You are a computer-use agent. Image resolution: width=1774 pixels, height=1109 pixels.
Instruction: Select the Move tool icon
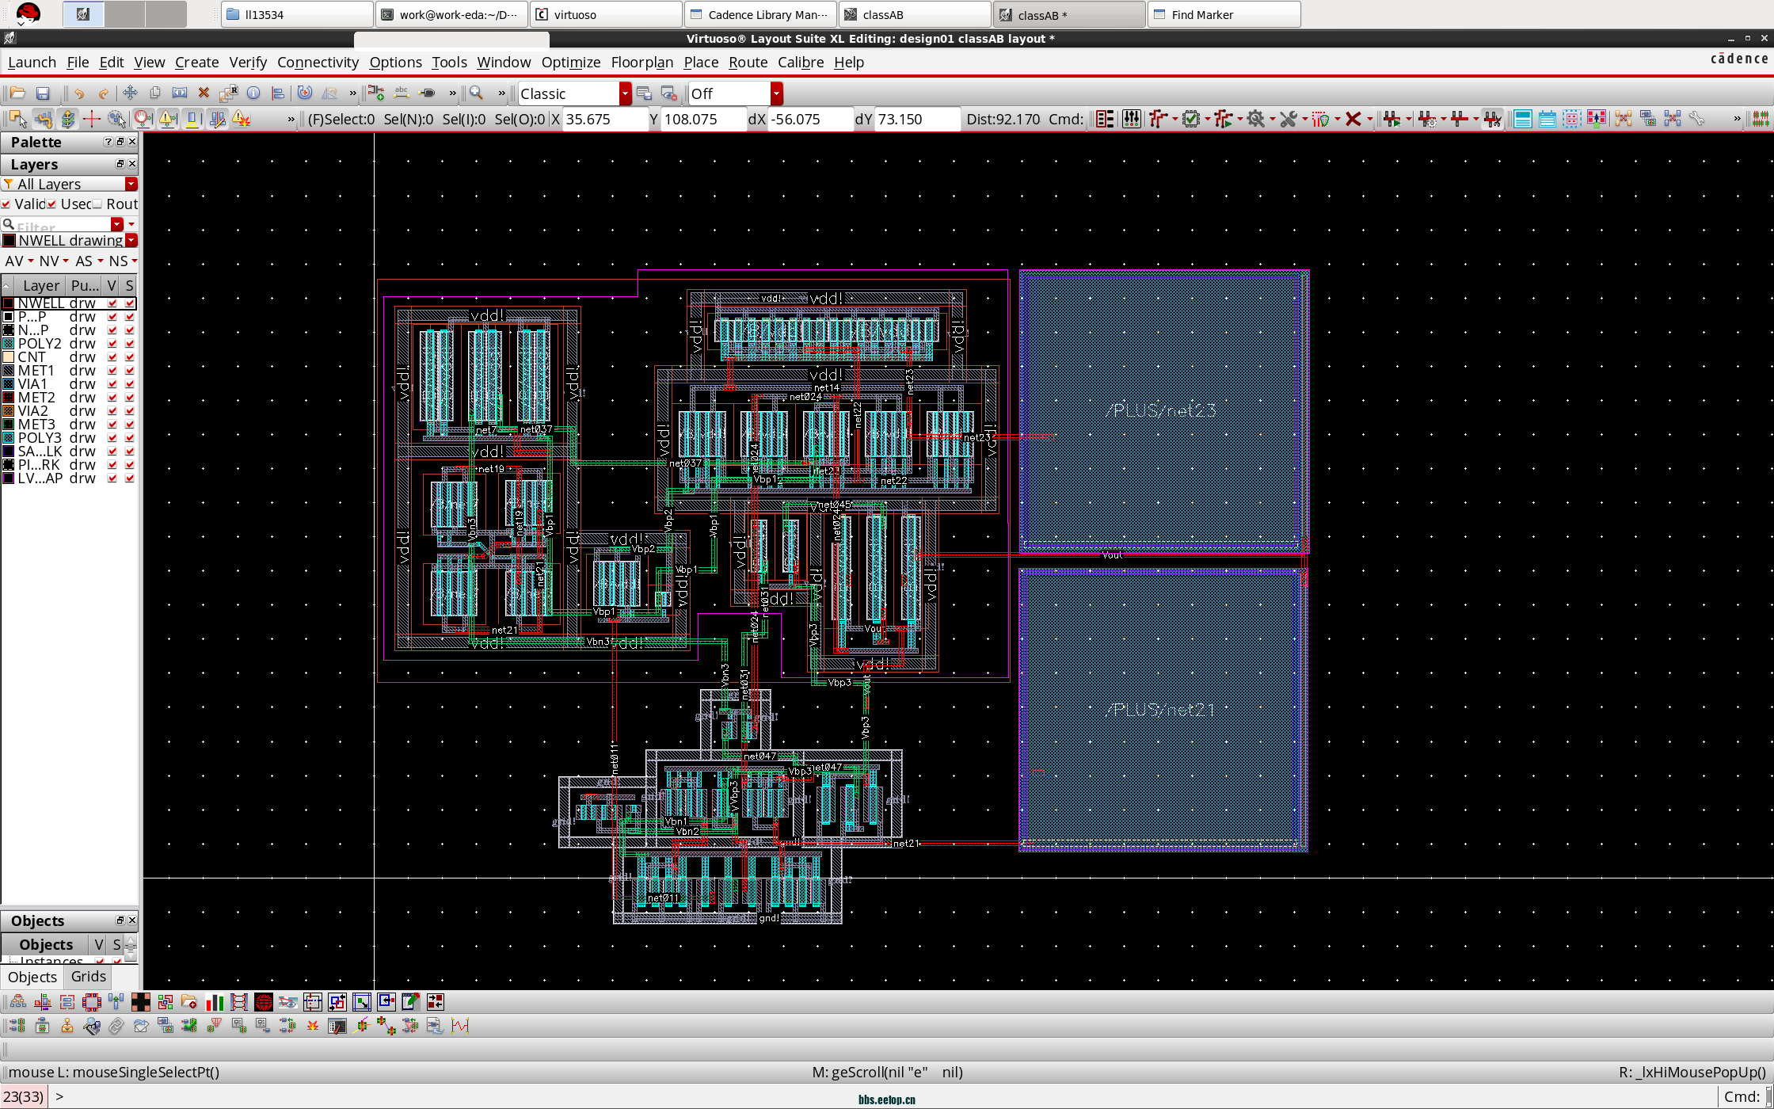point(130,93)
